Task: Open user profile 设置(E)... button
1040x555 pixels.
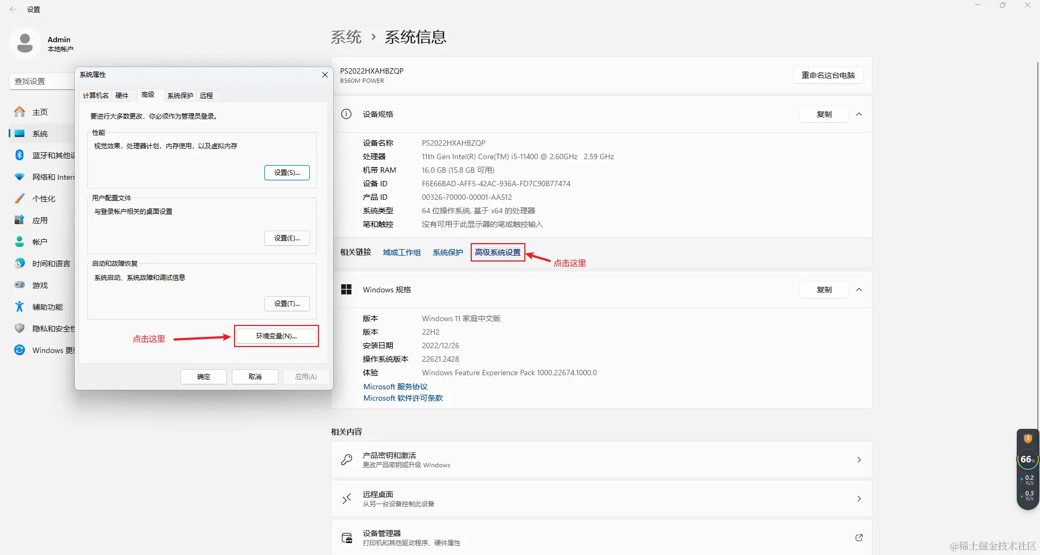Action: [287, 238]
